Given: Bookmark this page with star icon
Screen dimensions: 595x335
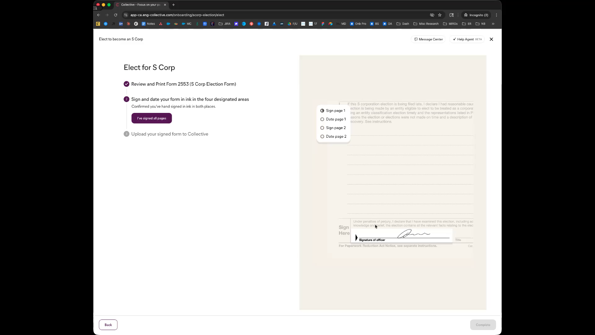Looking at the screenshot, I should click(440, 15).
